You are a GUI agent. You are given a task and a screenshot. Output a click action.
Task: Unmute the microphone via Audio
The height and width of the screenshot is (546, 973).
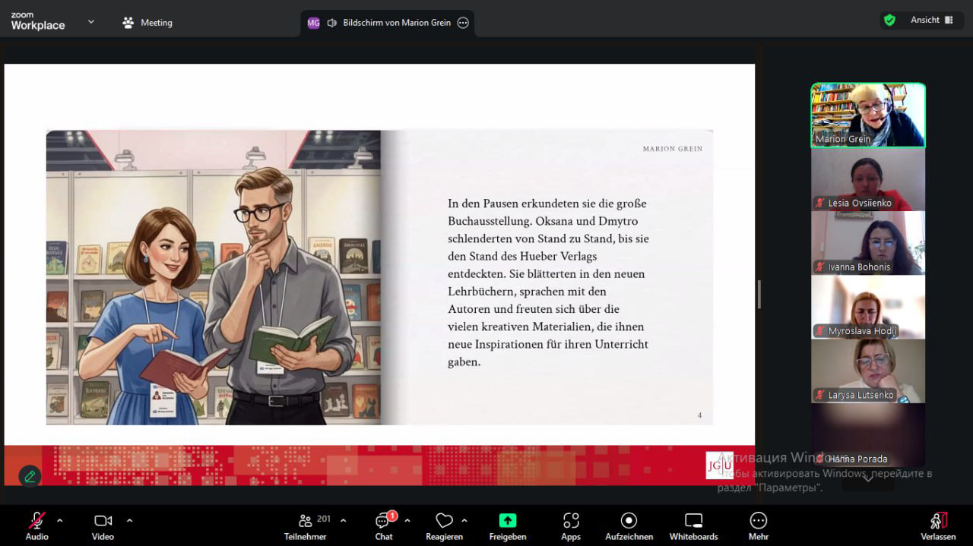(x=36, y=525)
